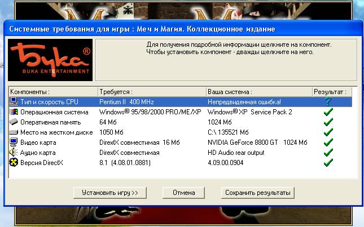Viewport: 364px width, 227px height.
Task: Click the dialog title bar Системные требования
Action: 182,29
